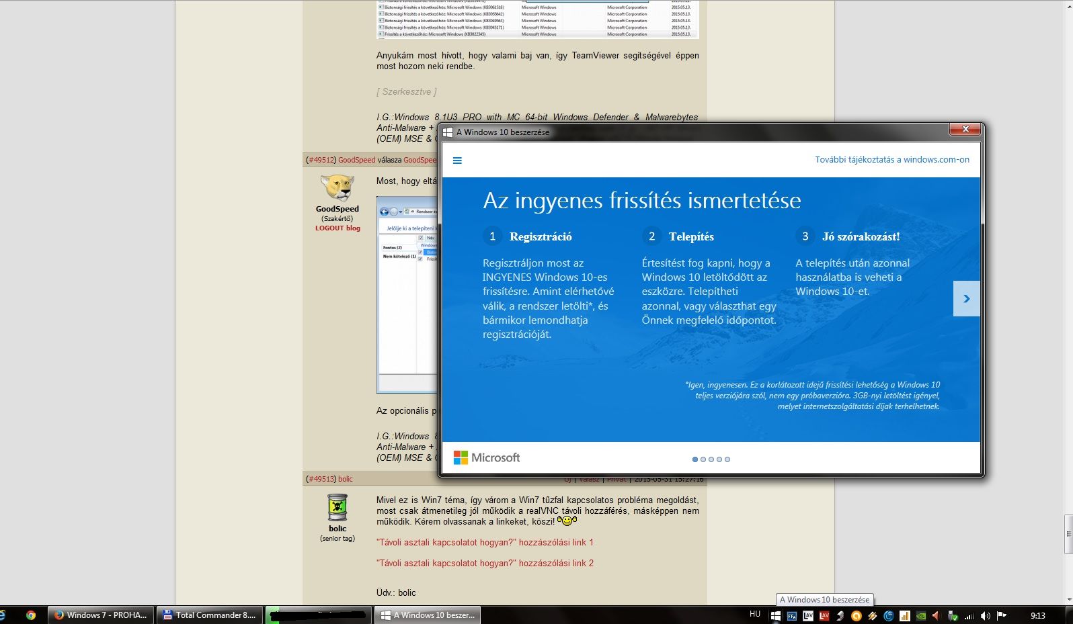Click the white LAV filters tray icon
1073x624 pixels.
(807, 615)
